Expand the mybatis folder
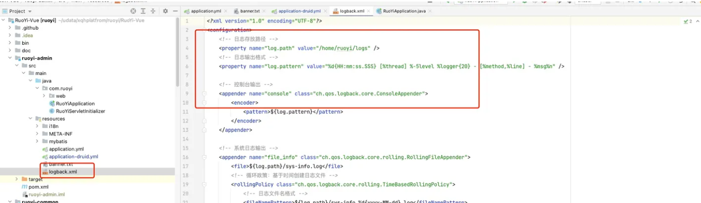This screenshot has width=701, height=203. pyautogui.click(x=37, y=141)
